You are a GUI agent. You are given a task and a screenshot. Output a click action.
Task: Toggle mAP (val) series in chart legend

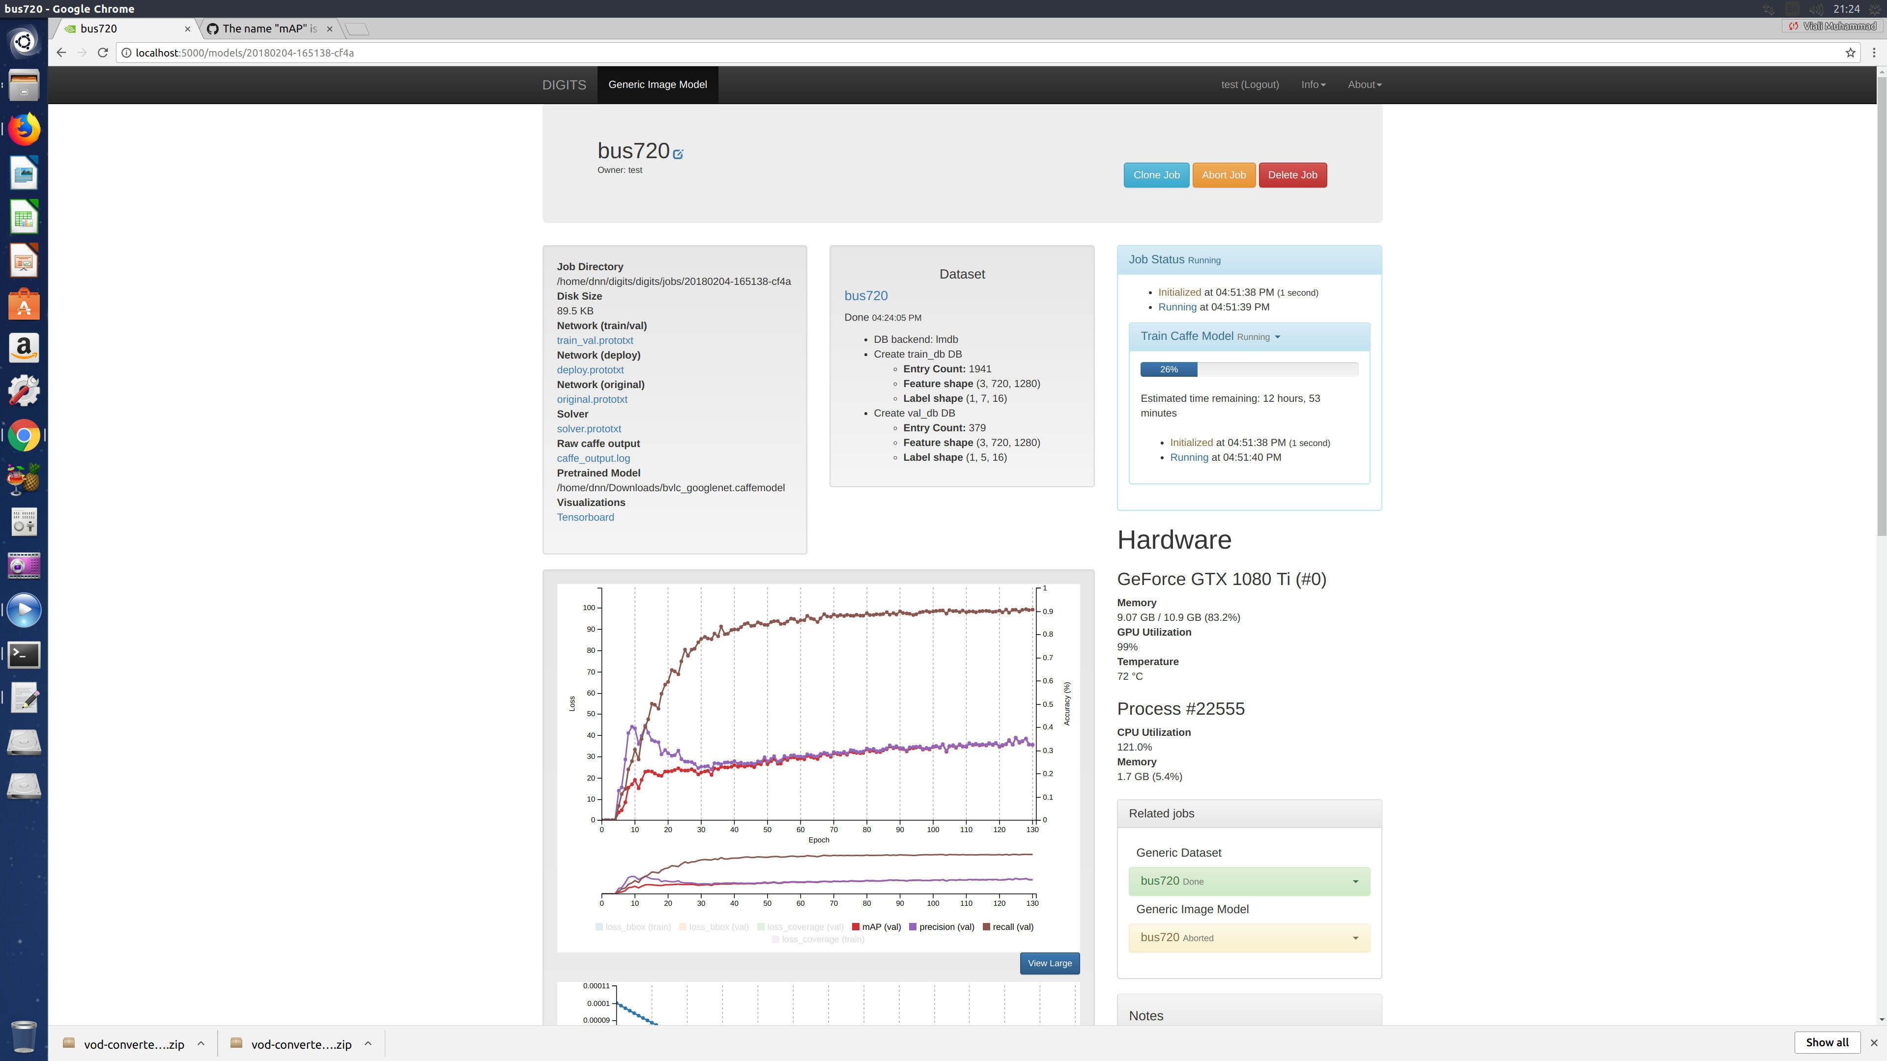876,927
